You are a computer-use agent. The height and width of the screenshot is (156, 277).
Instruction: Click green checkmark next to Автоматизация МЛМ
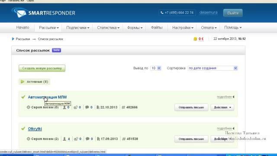click(23, 97)
